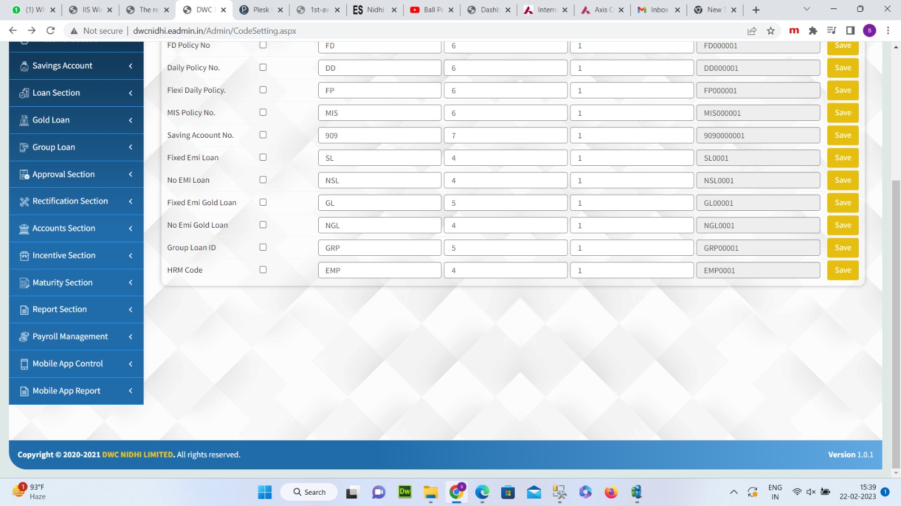Open the browser side panel icon
This screenshot has width=901, height=506.
click(850, 31)
